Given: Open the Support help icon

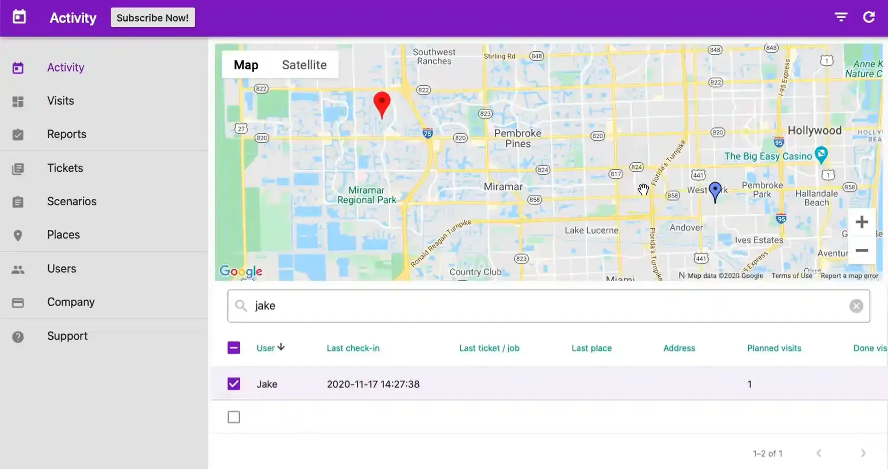Looking at the screenshot, I should (18, 337).
